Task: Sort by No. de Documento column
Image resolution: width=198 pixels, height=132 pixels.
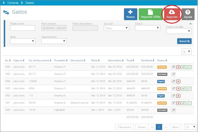Action: 40,60
